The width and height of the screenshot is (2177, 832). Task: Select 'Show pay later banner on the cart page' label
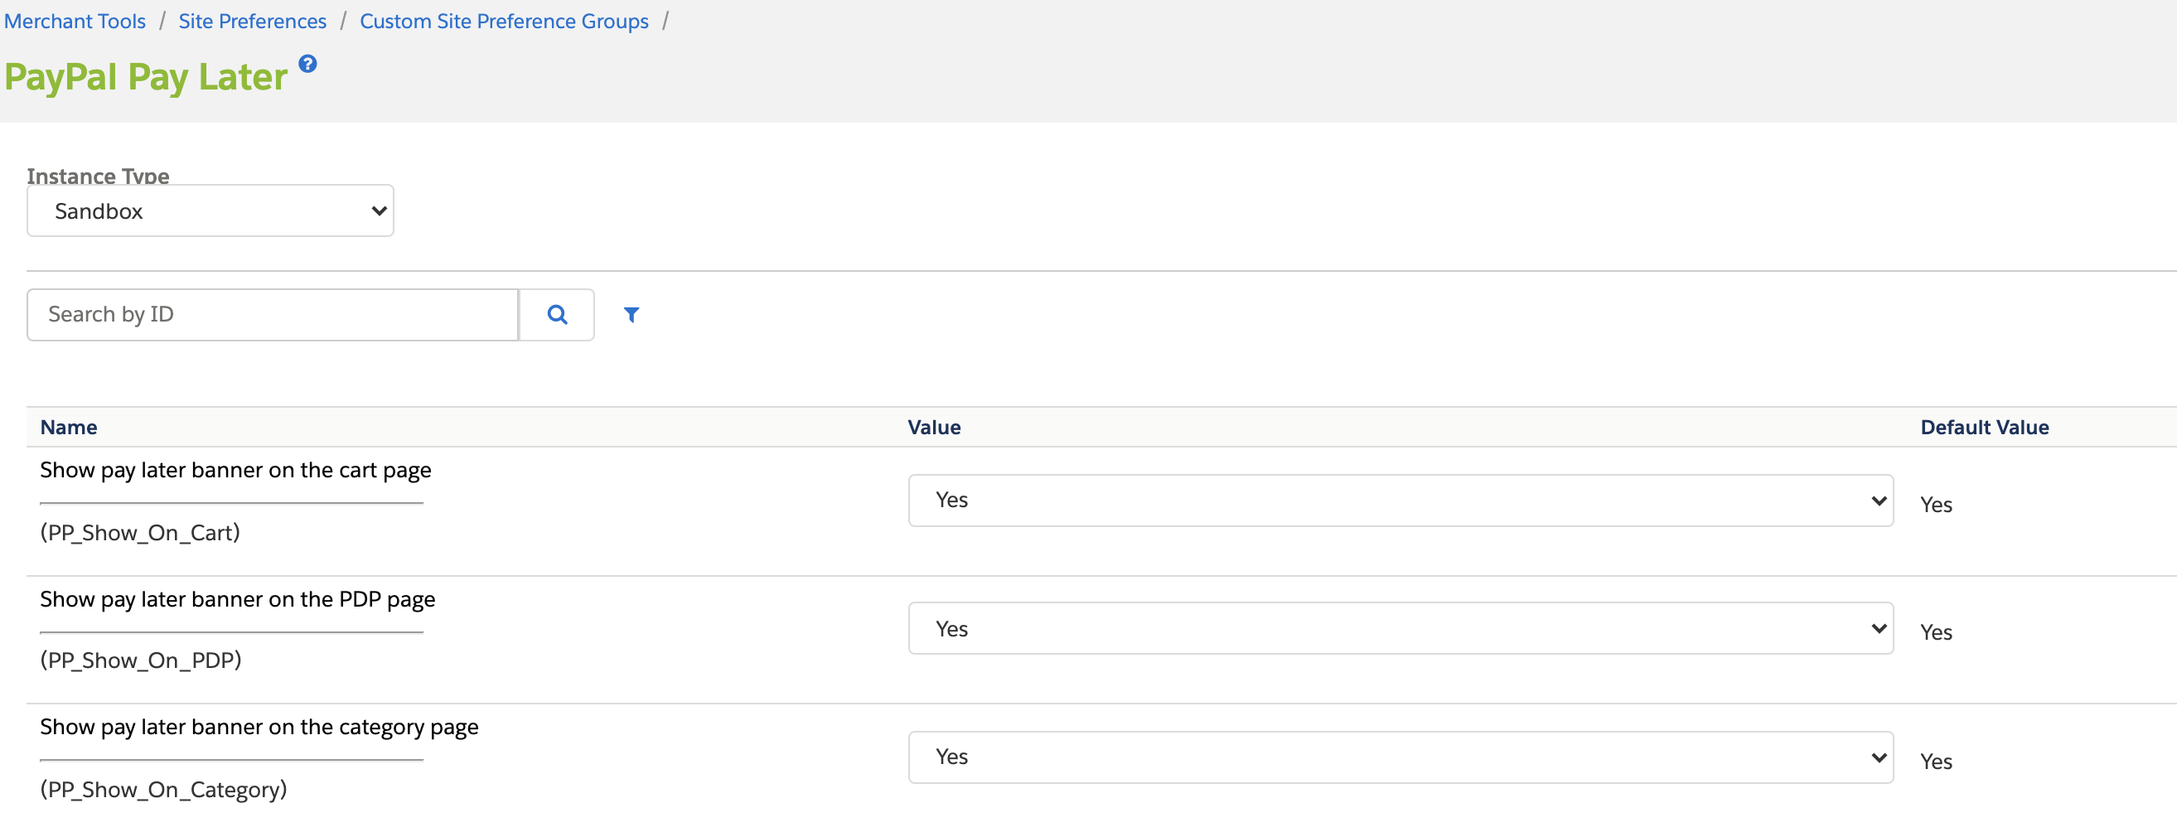pos(236,470)
